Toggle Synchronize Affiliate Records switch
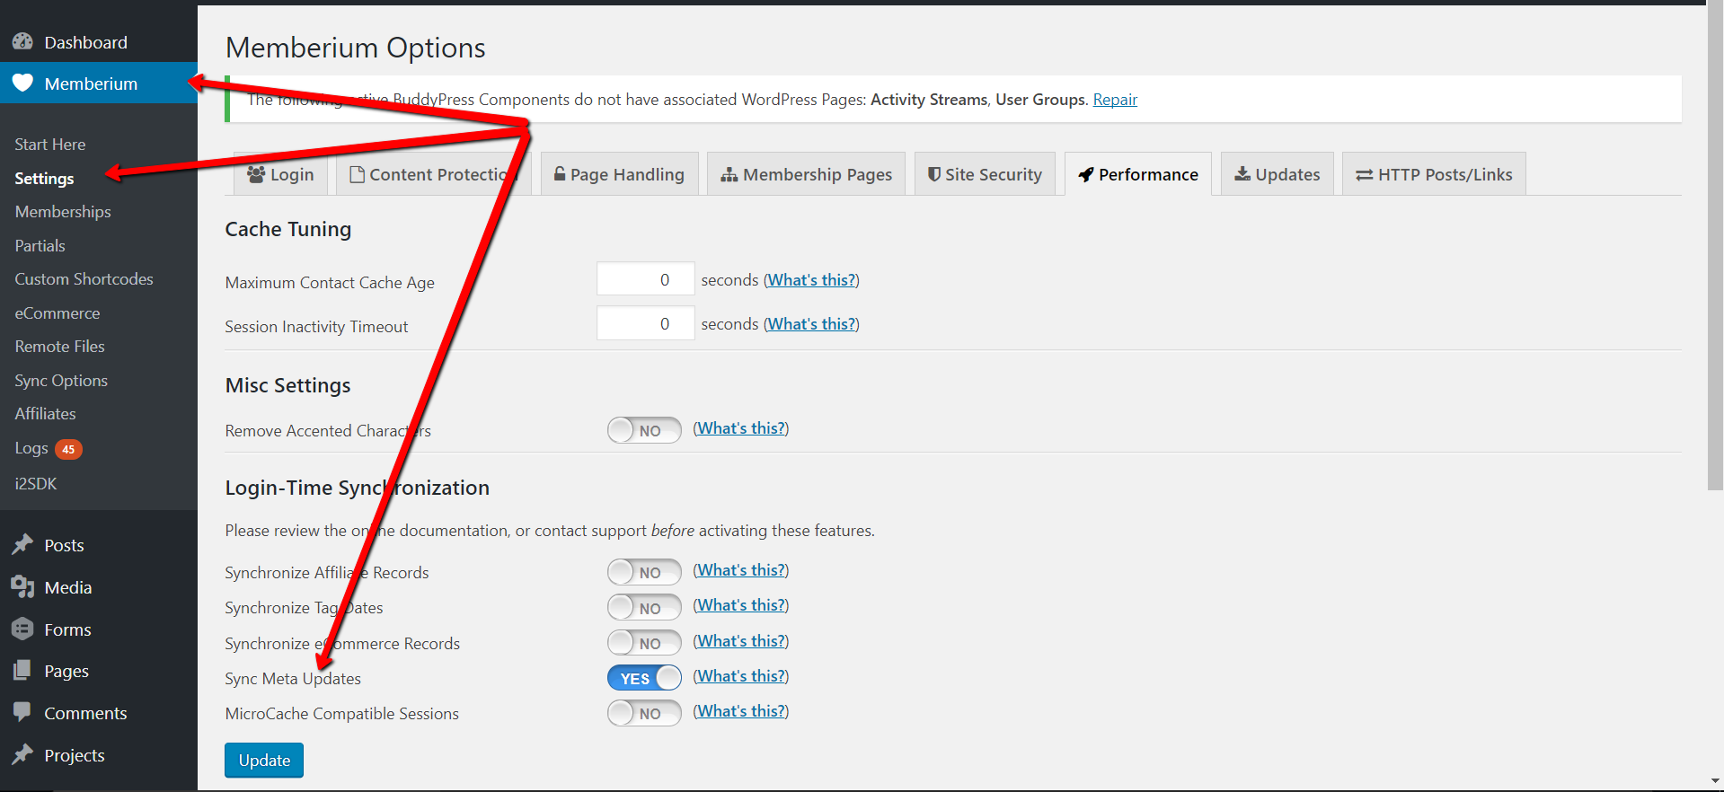The image size is (1724, 792). coord(644,572)
